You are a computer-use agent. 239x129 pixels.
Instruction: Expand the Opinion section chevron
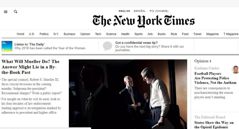click(x=211, y=61)
